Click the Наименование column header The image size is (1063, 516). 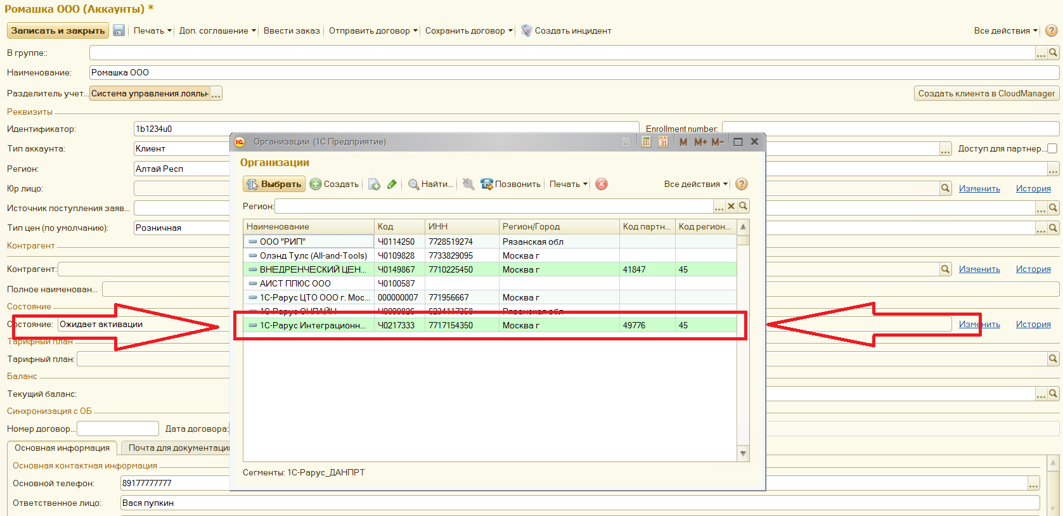coord(309,226)
